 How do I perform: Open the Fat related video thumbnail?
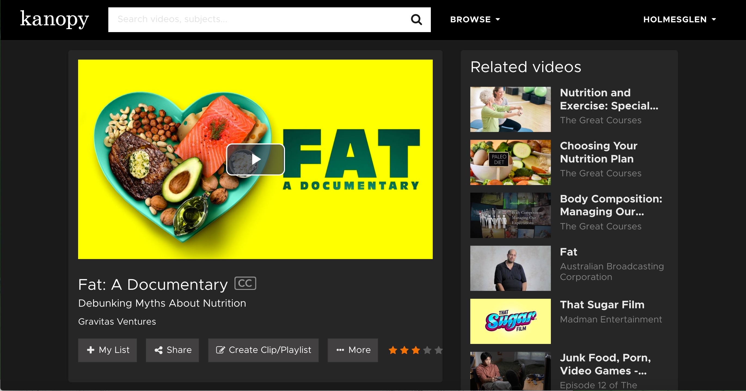510,268
